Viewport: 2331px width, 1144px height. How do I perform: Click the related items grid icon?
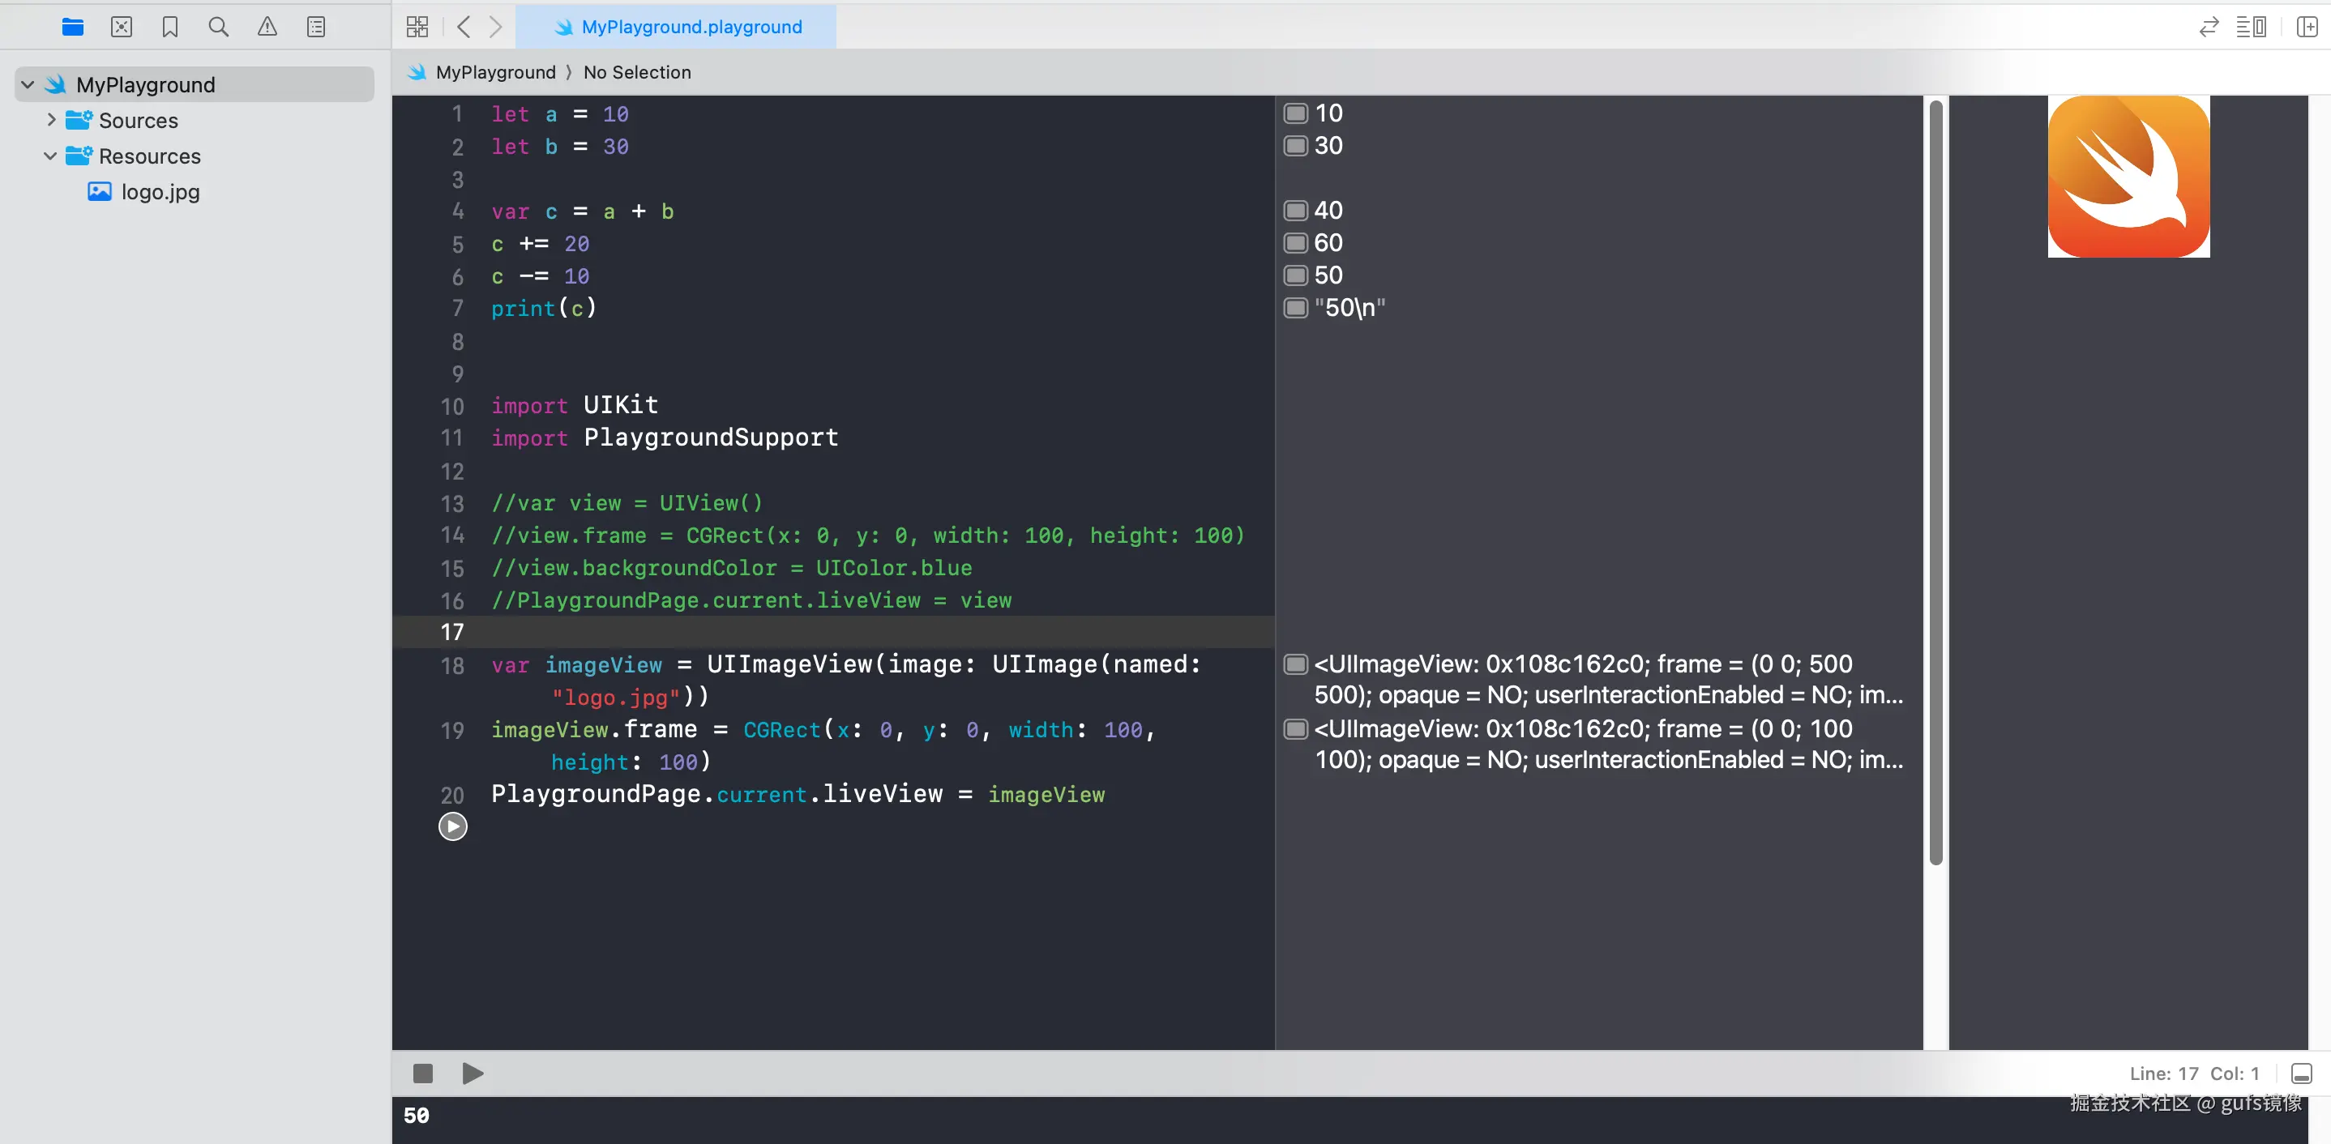(417, 27)
